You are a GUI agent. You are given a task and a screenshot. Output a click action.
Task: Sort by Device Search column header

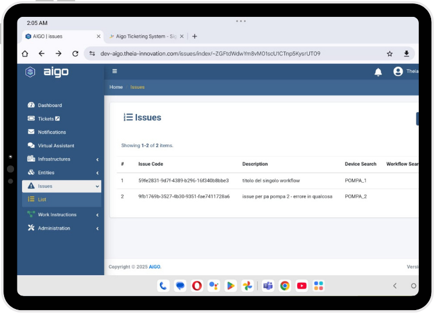[361, 164]
